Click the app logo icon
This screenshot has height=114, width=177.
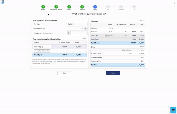coord(2,2)
